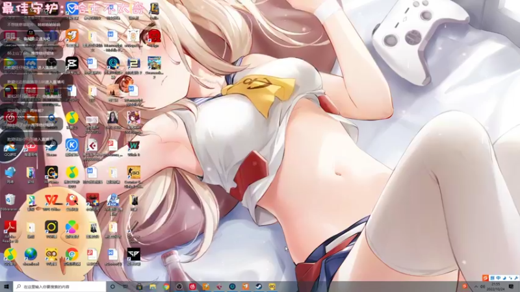Select the Among Us desktop shortcut
The image size is (520, 292).
tap(10, 90)
